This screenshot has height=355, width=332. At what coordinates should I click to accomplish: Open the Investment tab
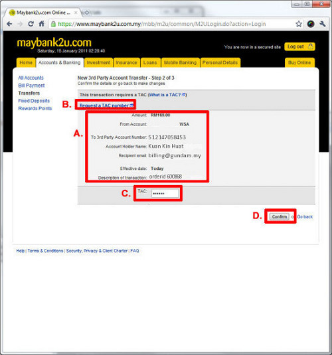(x=98, y=62)
